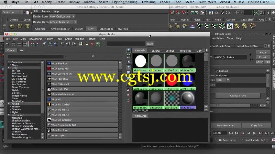Image resolution: width=275 pixels, height=154 pixels.
Task: Click the Input and Output Connections icon
Action: [68, 44]
